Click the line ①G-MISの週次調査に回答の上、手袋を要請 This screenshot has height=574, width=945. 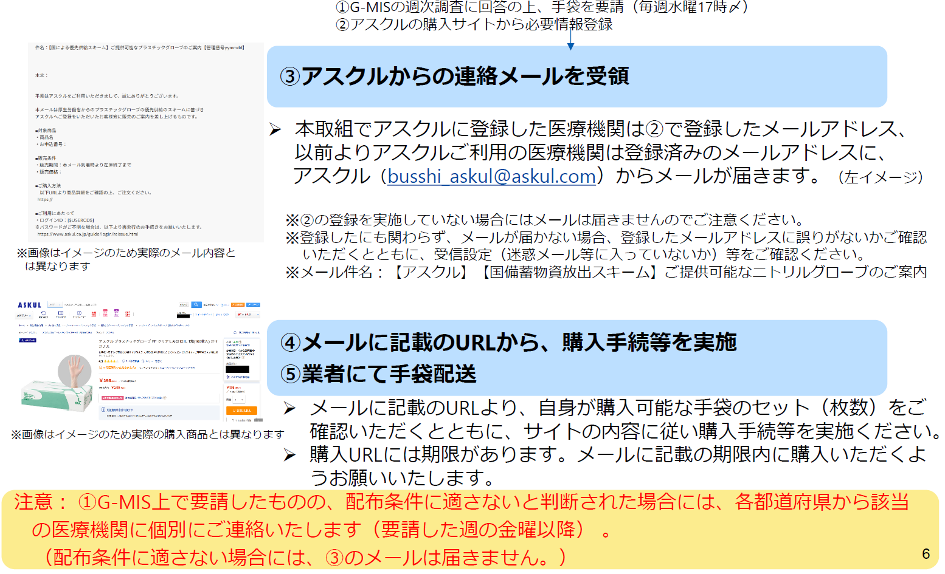(x=542, y=7)
